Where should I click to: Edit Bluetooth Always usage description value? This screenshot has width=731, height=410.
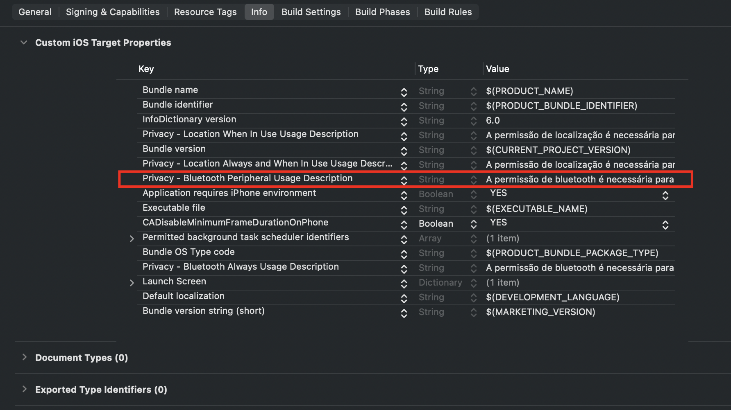pyautogui.click(x=580, y=268)
